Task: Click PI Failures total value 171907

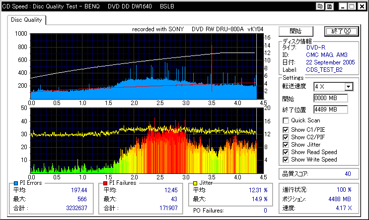Action: pos(168,208)
